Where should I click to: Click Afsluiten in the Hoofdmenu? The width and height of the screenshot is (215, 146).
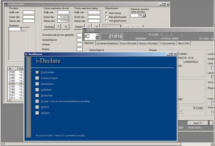[37, 113]
